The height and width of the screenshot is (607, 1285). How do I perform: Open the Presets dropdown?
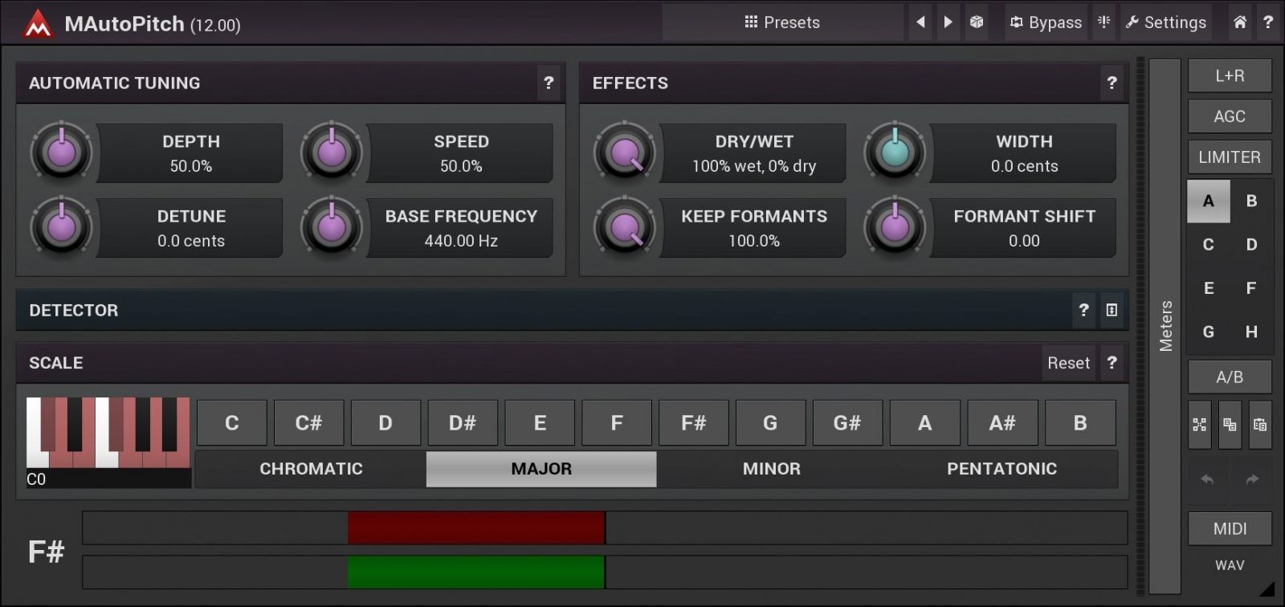(x=782, y=22)
